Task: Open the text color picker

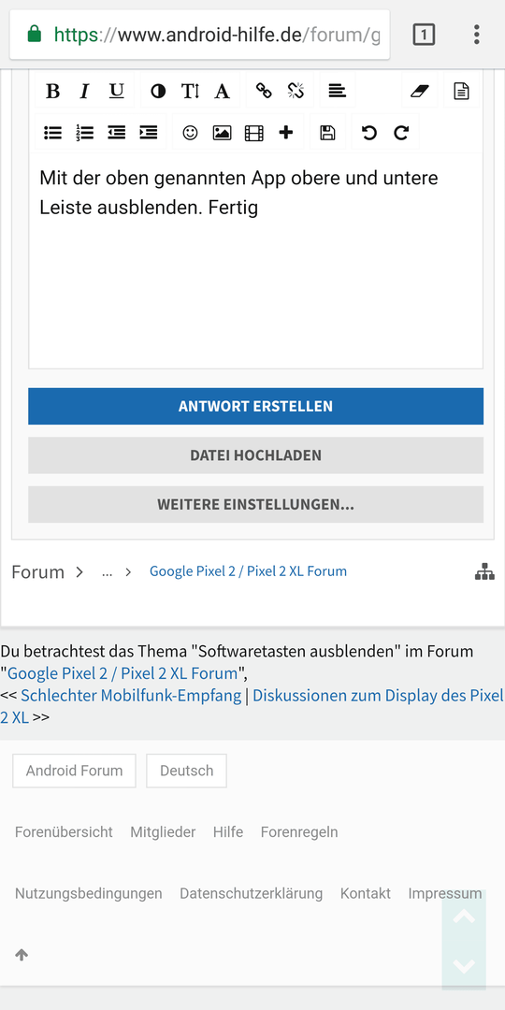Action: coord(158,91)
